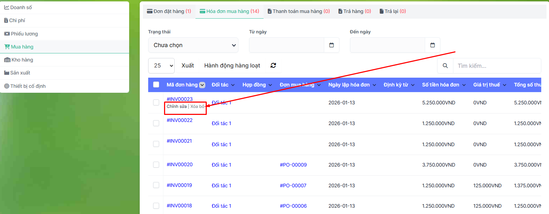Click sort arrow on Mã đơn hàng column
The height and width of the screenshot is (214, 549).
202,85
